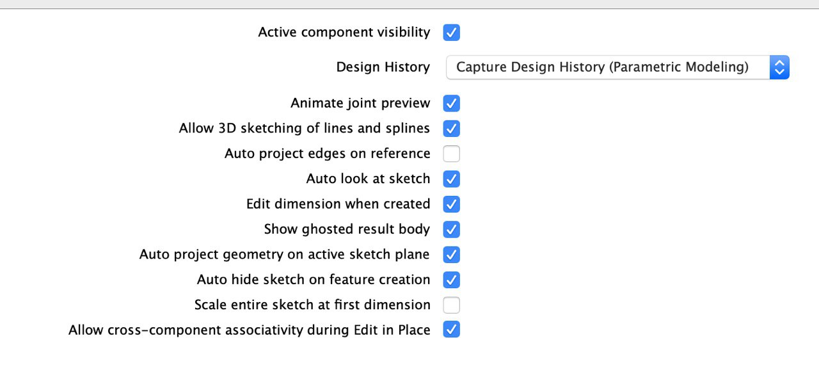Uncheck the Active component visibility checkbox

(x=451, y=32)
